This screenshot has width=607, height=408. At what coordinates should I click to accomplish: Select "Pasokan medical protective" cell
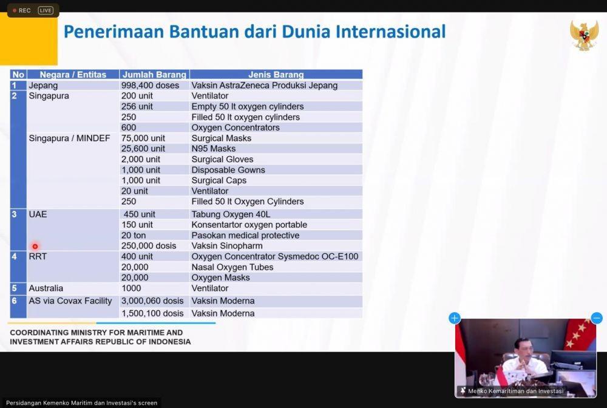[x=276, y=236]
